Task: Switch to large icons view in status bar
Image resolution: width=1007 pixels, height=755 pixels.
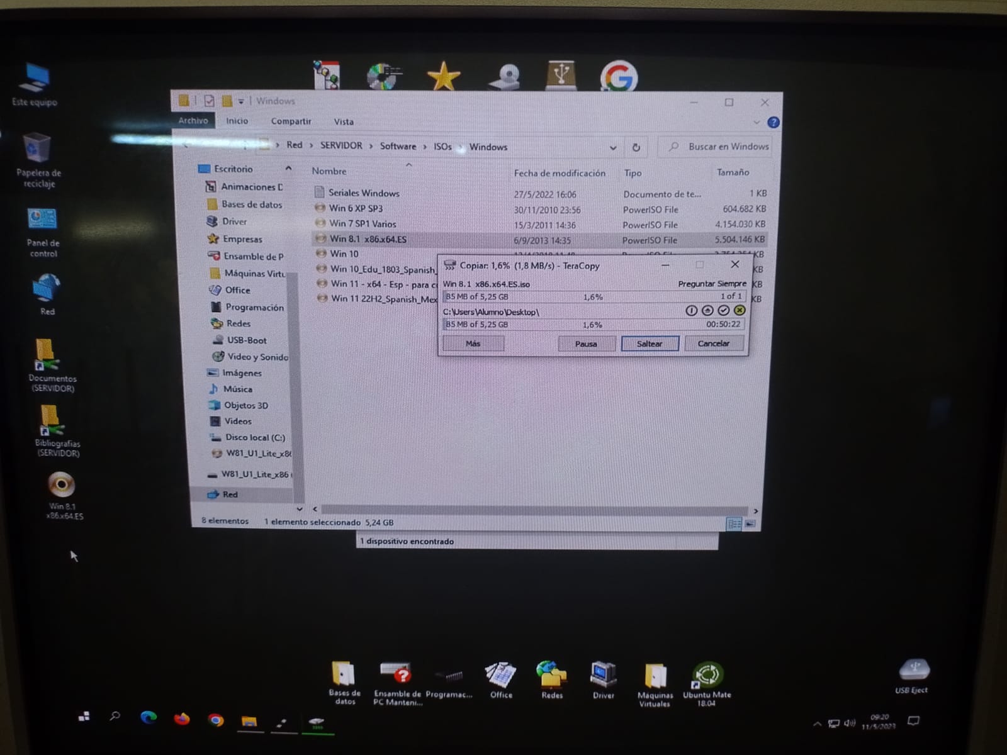Action: (x=750, y=523)
